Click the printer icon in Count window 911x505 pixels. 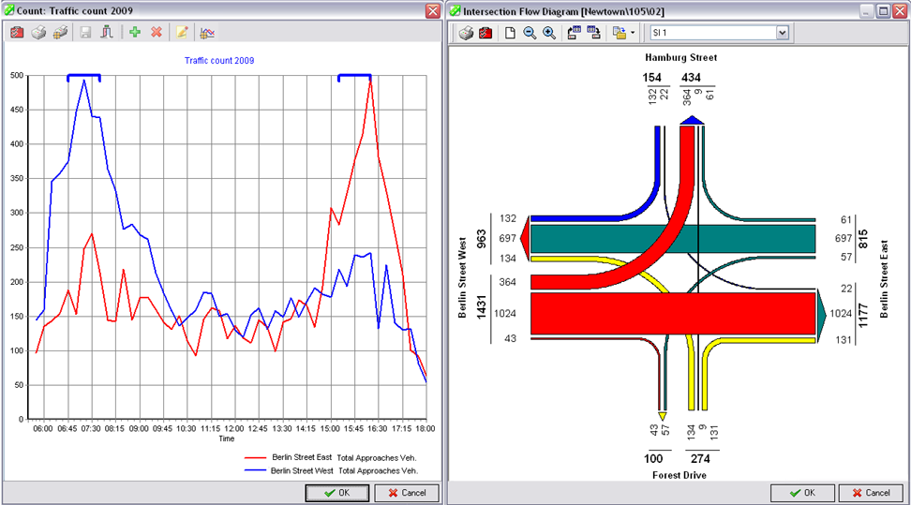coord(38,33)
